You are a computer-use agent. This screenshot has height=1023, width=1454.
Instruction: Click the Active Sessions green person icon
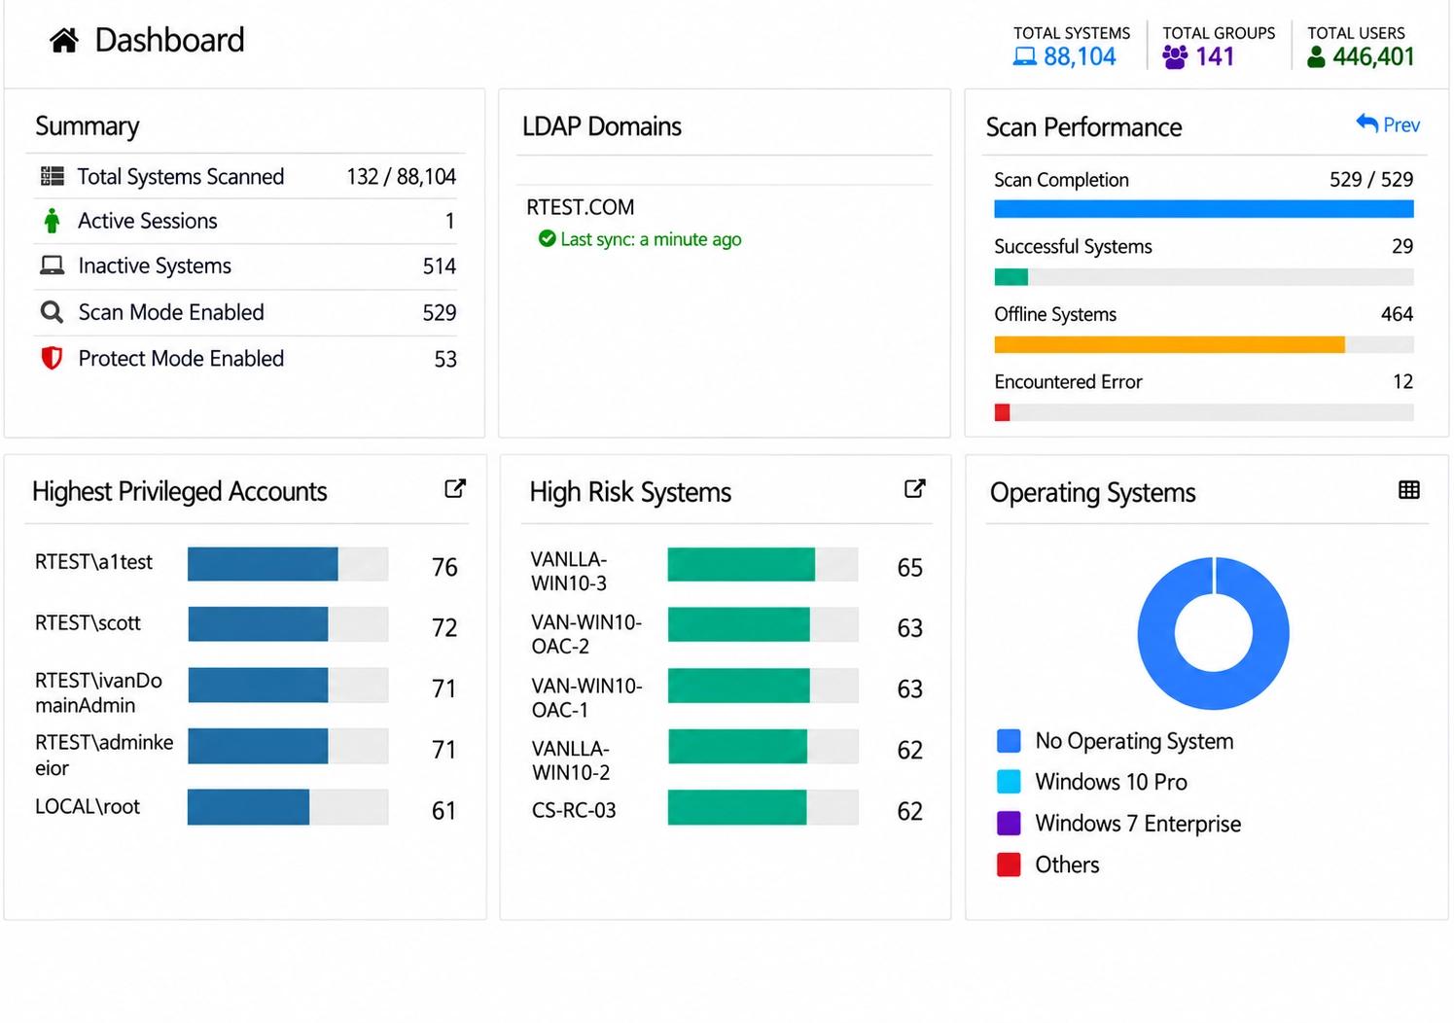coord(52,221)
